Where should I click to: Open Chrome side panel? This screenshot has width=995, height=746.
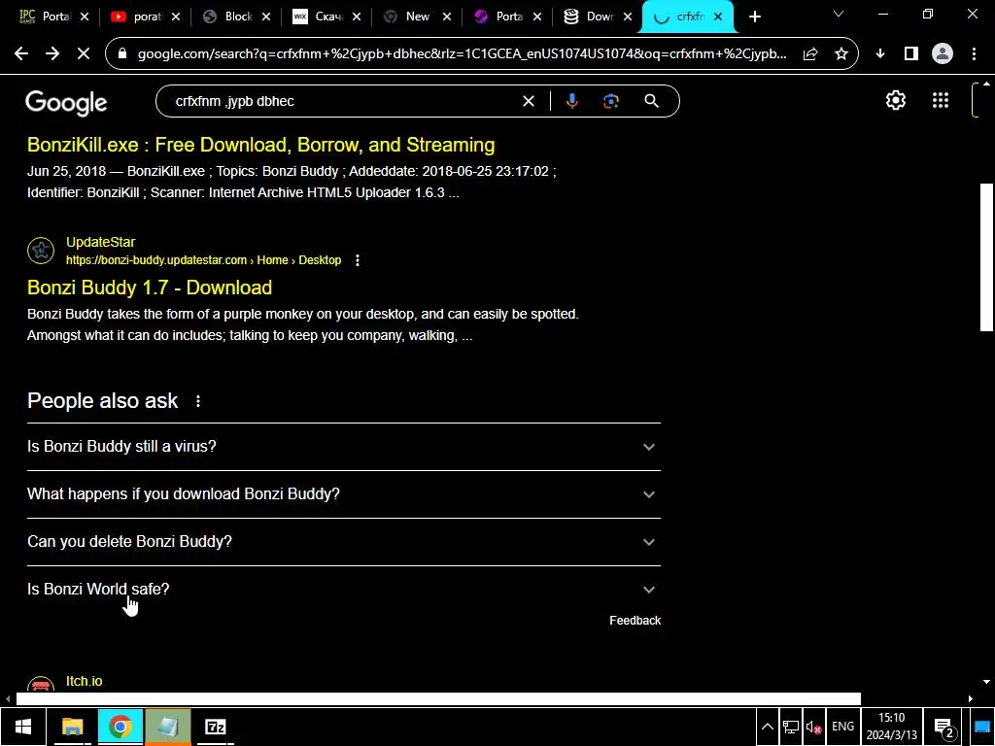[911, 54]
